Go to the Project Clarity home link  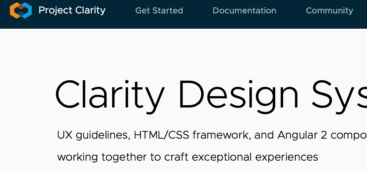tap(72, 10)
